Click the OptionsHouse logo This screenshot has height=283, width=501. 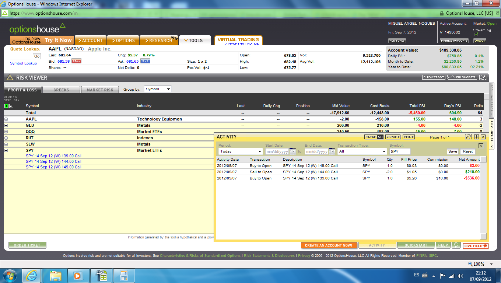pos(38,29)
